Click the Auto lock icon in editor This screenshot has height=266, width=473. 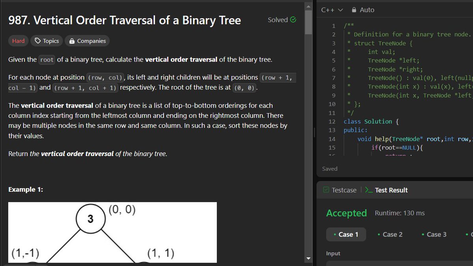tap(354, 10)
